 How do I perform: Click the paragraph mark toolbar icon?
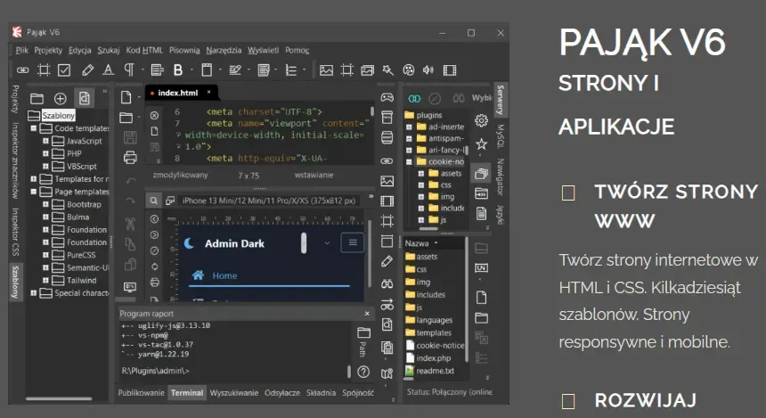pos(130,70)
